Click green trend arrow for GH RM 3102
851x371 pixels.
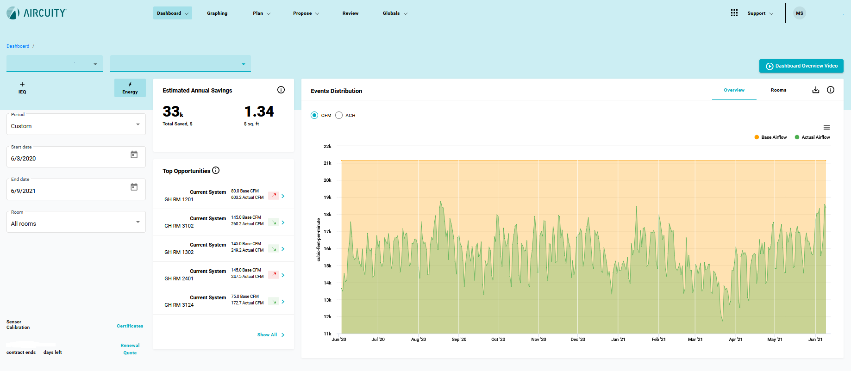[274, 222]
